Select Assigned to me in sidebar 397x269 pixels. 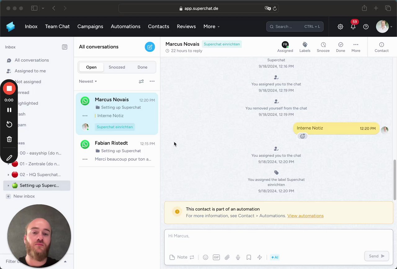tap(30, 71)
